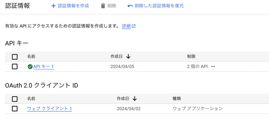Select all OAuth clients with header checkbox
Screen dimensions: 269x123
click(15, 99)
